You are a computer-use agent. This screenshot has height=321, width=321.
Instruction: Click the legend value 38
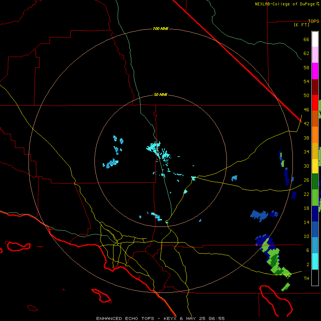306,138
